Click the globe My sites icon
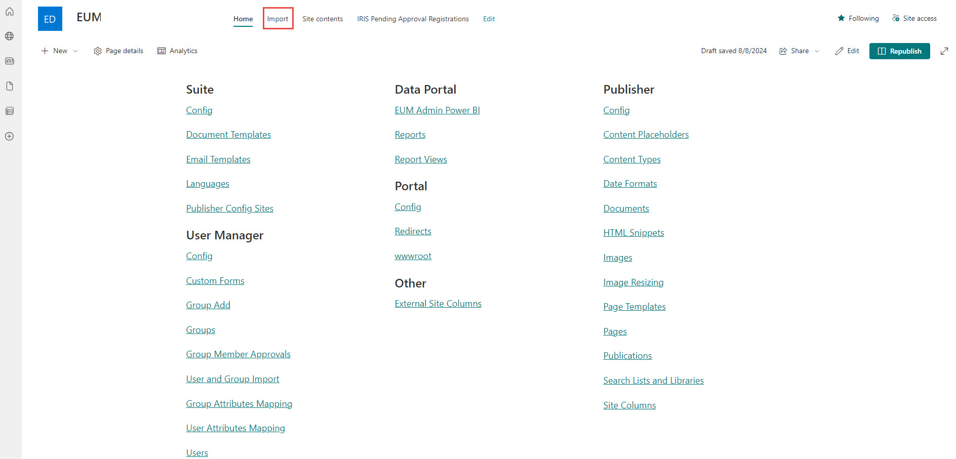Image resolution: width=956 pixels, height=459 pixels. point(10,36)
